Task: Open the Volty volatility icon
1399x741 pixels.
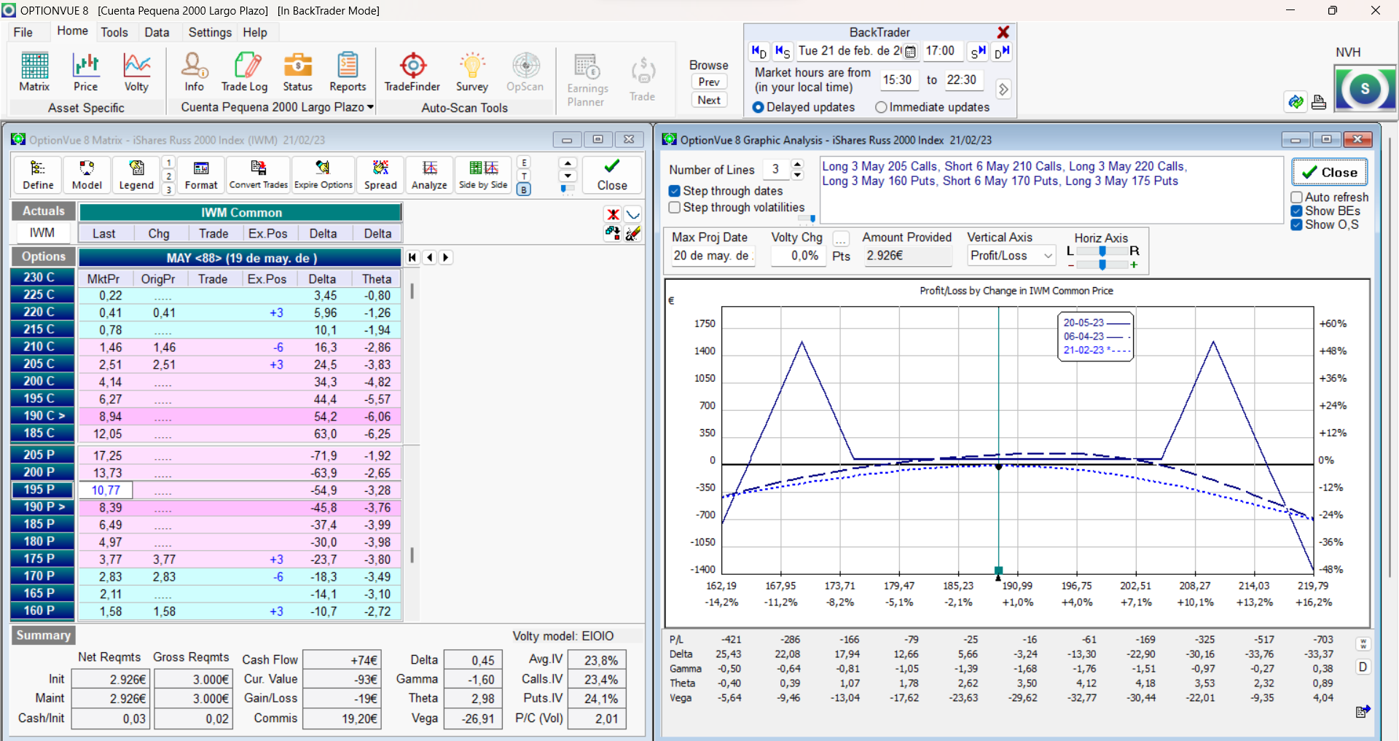Action: coord(136,72)
